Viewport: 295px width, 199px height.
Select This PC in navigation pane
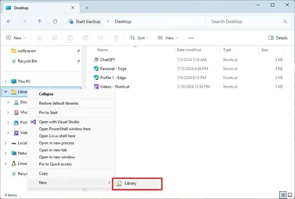24,82
